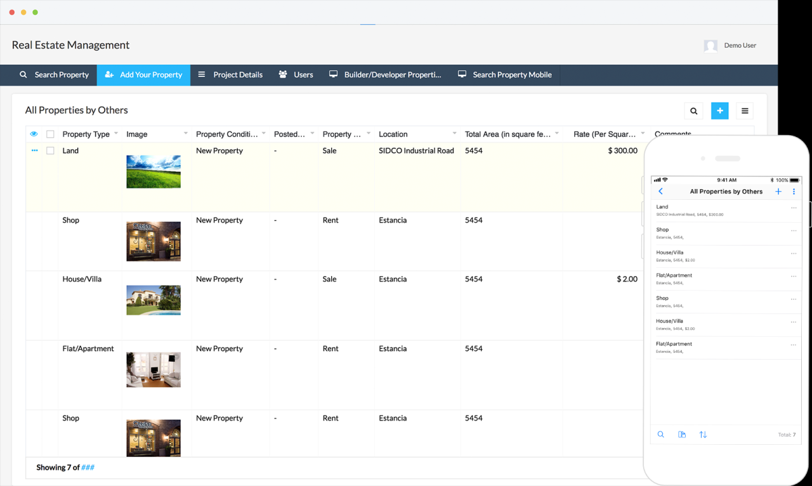The height and width of the screenshot is (486, 812).
Task: Tap ellipsis beside first Flat/Apartment in mobile list
Action: point(794,277)
